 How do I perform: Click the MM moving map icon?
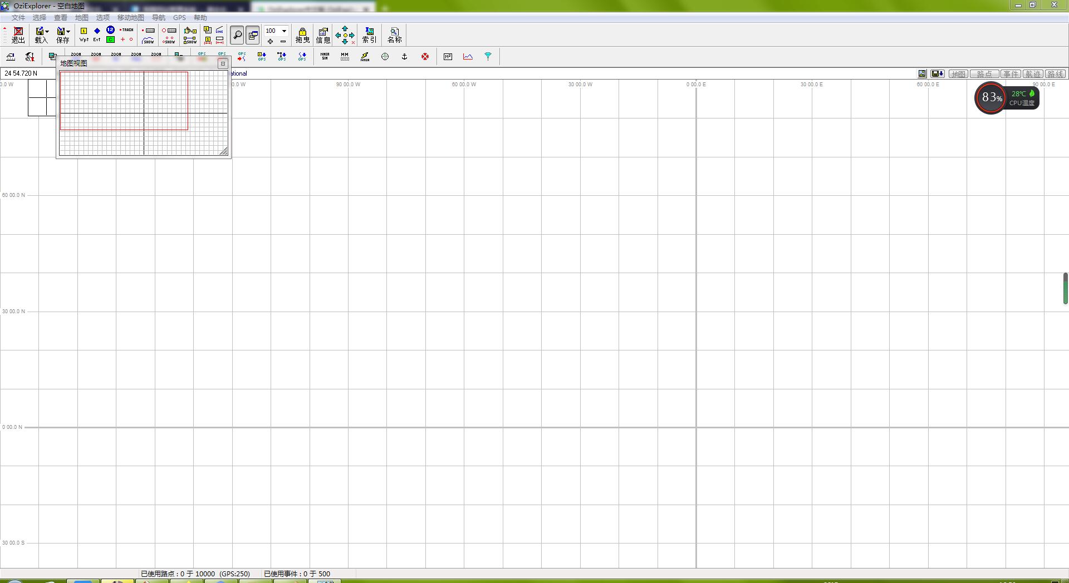pyautogui.click(x=345, y=56)
